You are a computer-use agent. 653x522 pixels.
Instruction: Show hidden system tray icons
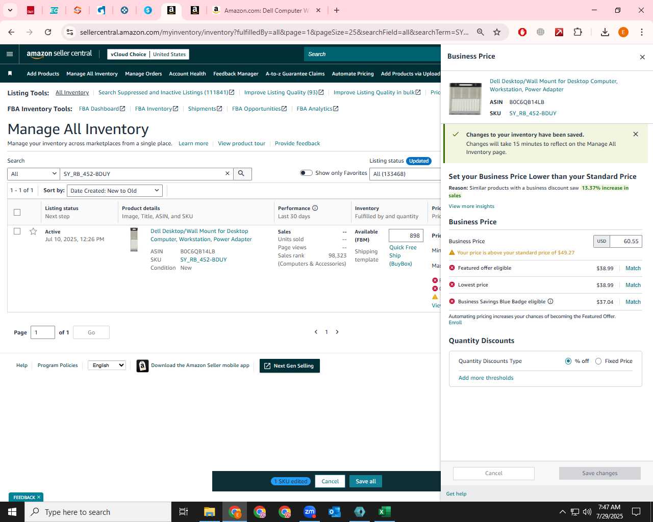pyautogui.click(x=562, y=512)
